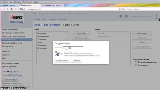Open the (GMT+02:00) Киев timezone dropdown
This screenshot has width=160, height=90.
[x=15, y=75]
